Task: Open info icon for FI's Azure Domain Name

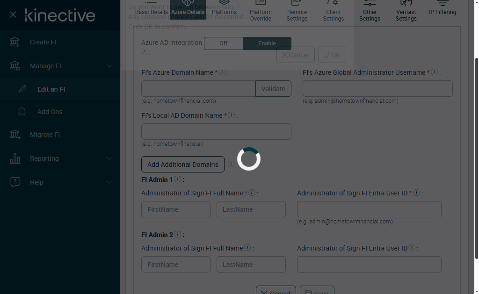Action: [222, 72]
